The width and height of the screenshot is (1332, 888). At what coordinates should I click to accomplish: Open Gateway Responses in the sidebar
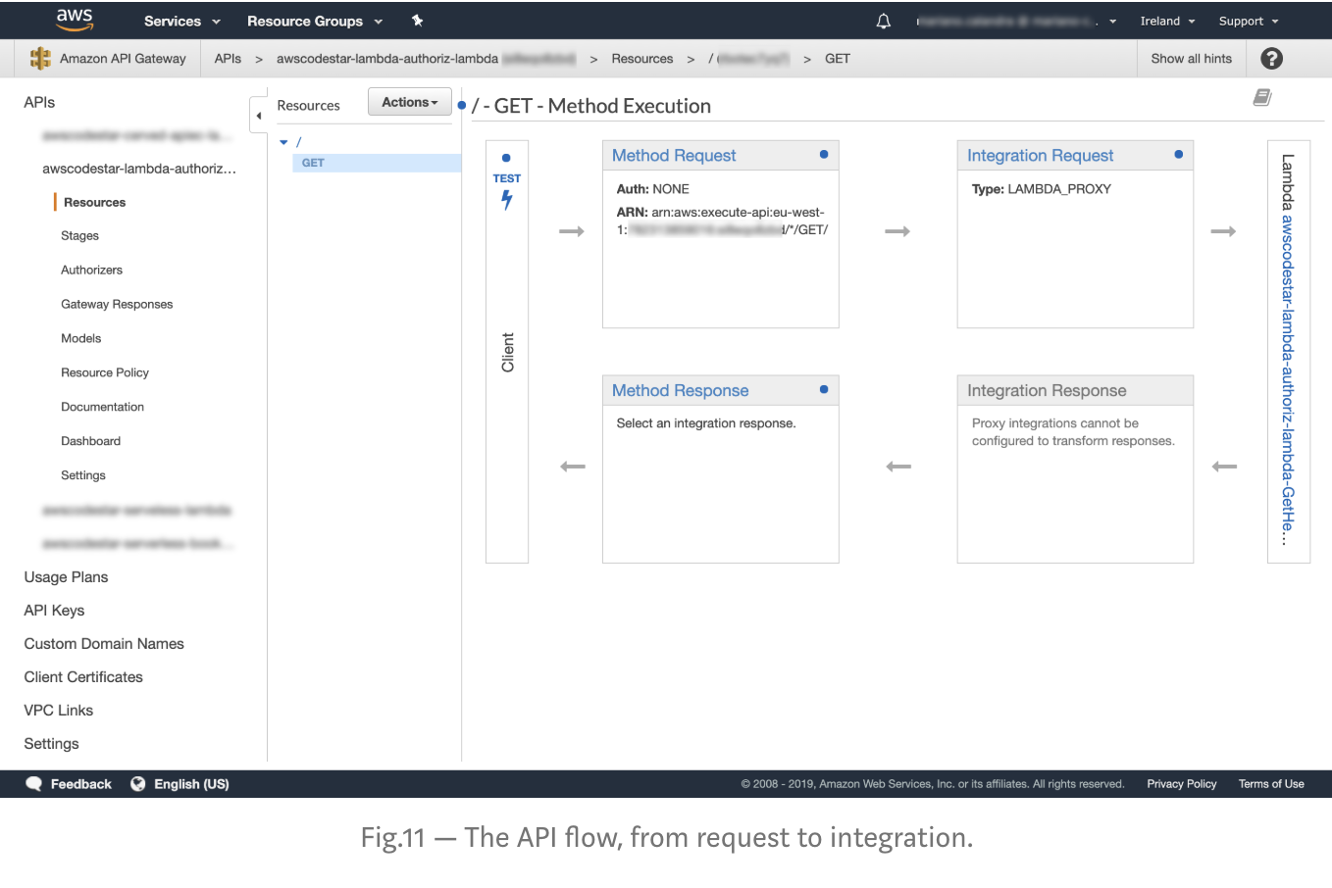click(117, 304)
